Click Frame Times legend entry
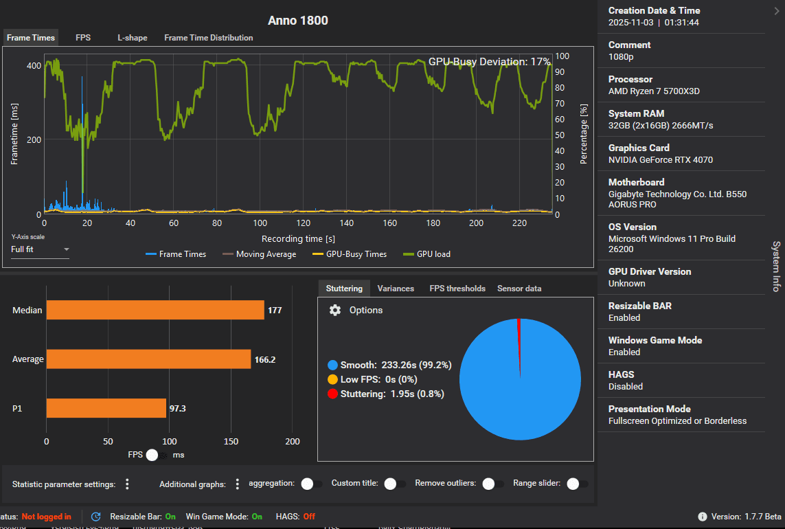The width and height of the screenshot is (785, 529). [x=176, y=254]
